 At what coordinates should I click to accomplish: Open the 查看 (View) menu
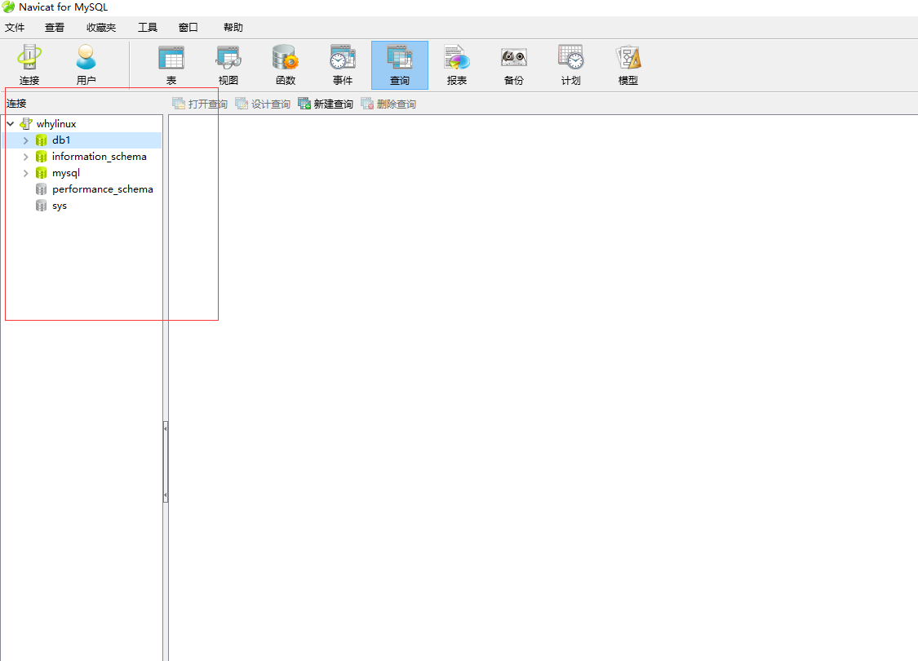55,28
